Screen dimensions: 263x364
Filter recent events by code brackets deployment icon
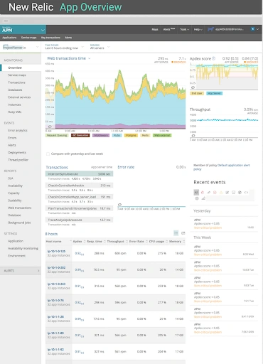[246, 192]
